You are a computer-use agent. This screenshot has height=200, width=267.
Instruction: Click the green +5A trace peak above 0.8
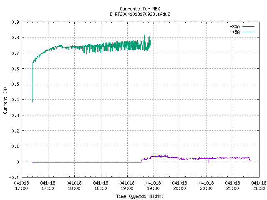coord(145,37)
